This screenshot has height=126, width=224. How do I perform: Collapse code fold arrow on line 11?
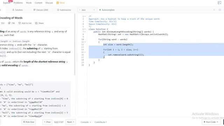coord(85,42)
